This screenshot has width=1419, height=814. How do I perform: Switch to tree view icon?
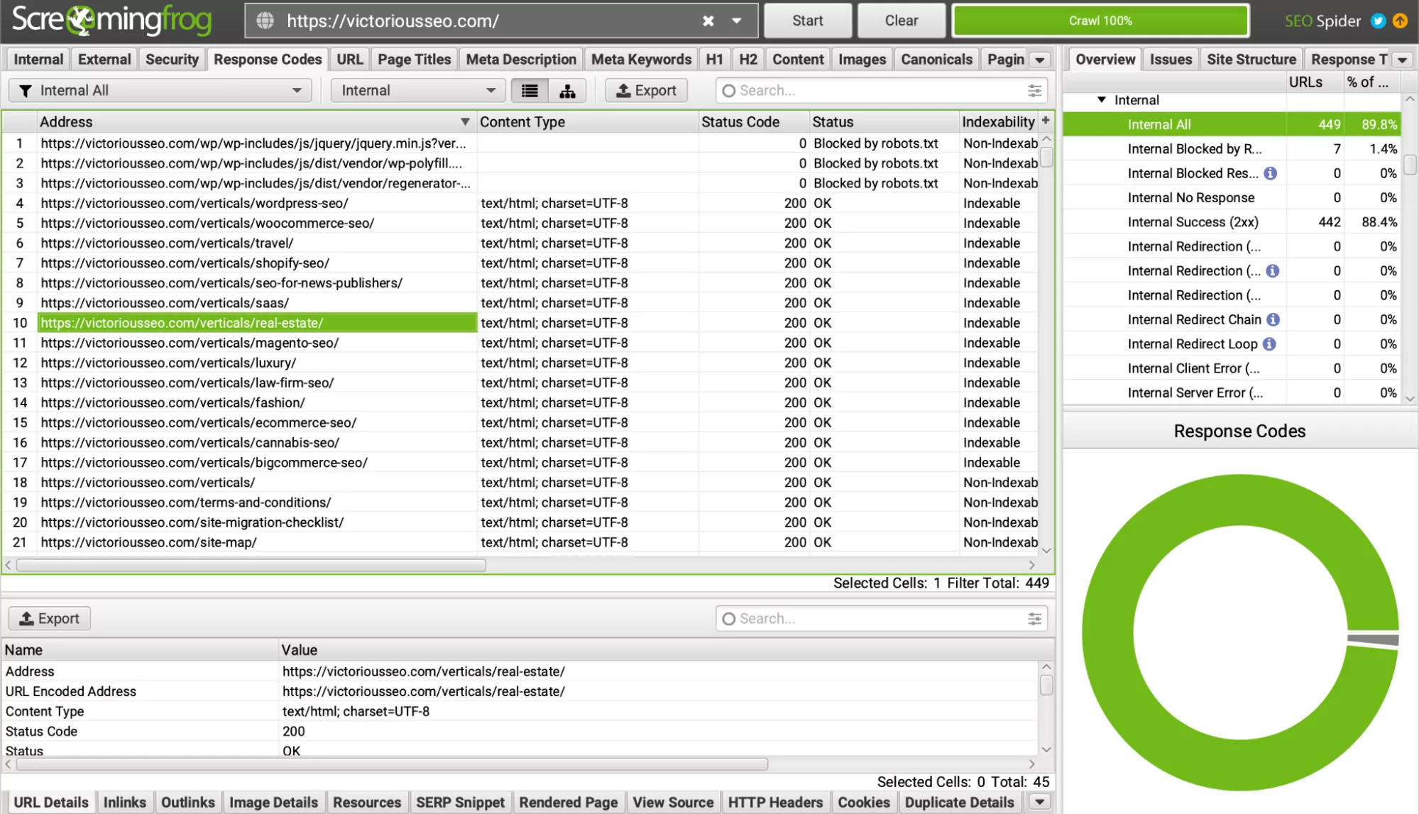pyautogui.click(x=567, y=91)
